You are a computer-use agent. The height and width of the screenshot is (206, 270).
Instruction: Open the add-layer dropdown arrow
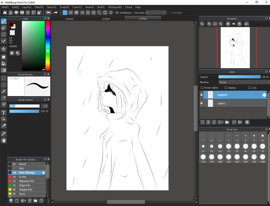tap(222, 122)
